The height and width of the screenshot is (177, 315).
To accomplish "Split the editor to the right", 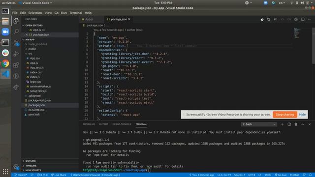I will (x=303, y=19).
